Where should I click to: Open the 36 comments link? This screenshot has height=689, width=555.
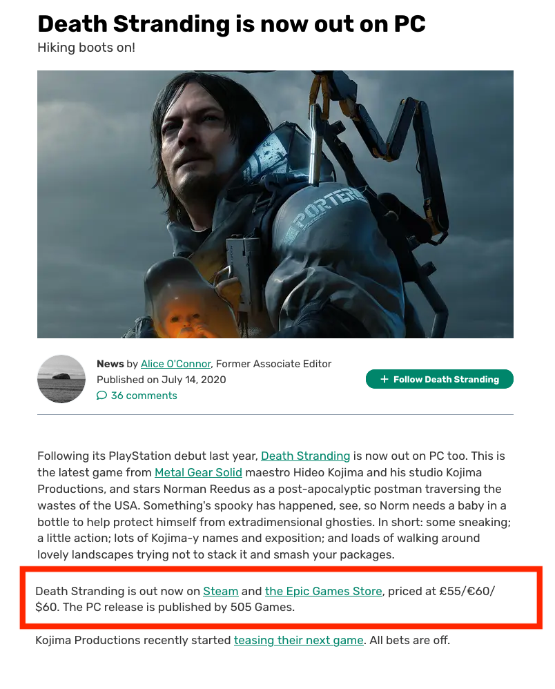(x=144, y=396)
